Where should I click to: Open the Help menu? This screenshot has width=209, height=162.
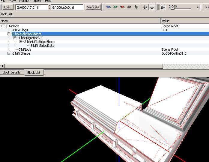(x=48, y=1)
